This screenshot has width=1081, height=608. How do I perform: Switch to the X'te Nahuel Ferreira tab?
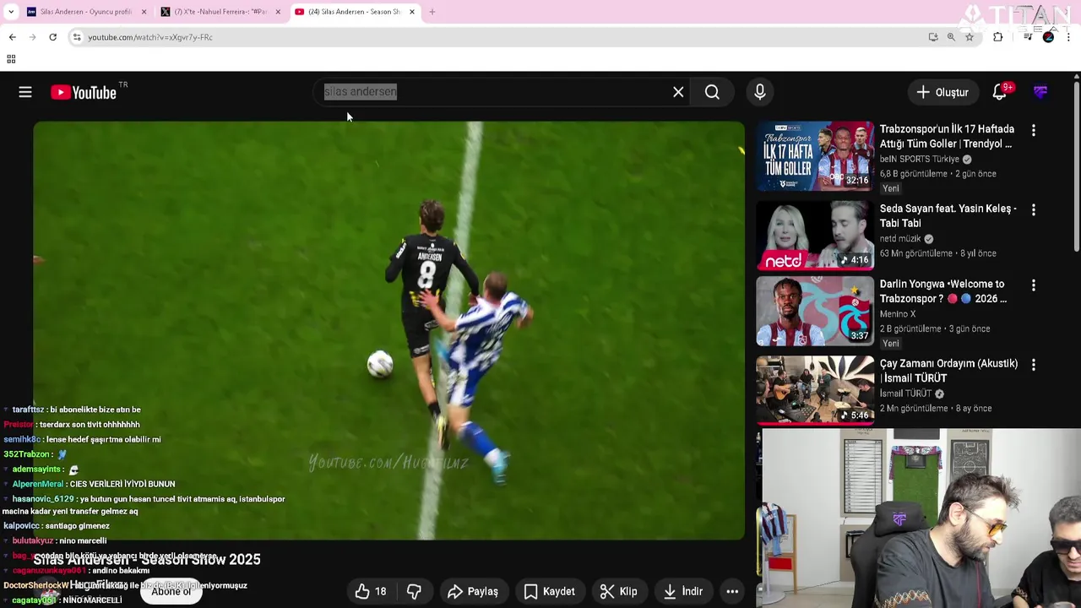(x=221, y=12)
